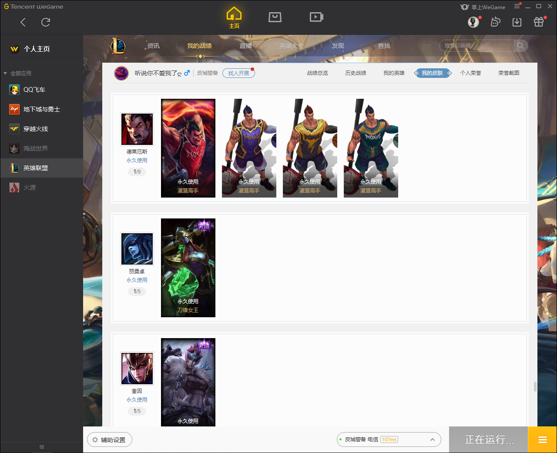This screenshot has width=557, height=453.
Task: Click the 德莱厄斯 champion portrait
Action: tap(137, 129)
